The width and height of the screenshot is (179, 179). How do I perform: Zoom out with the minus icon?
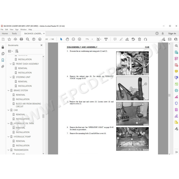point(73,39)
